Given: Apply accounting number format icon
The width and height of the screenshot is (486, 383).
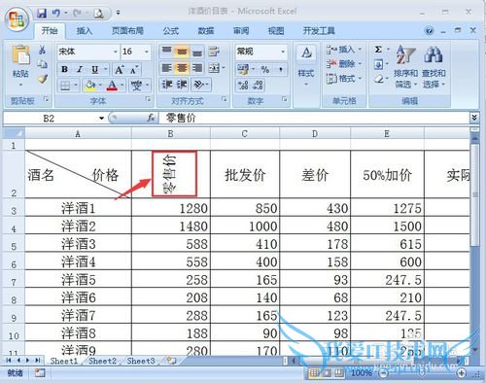Looking at the screenshot, I should click(243, 69).
